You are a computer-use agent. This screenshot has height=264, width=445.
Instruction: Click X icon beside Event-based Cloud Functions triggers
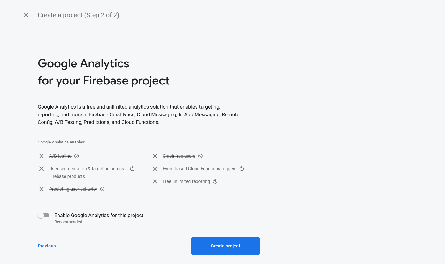tap(155, 169)
